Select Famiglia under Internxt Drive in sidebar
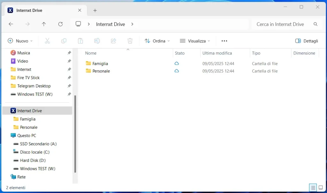This screenshot has height=193, width=327. [27, 119]
